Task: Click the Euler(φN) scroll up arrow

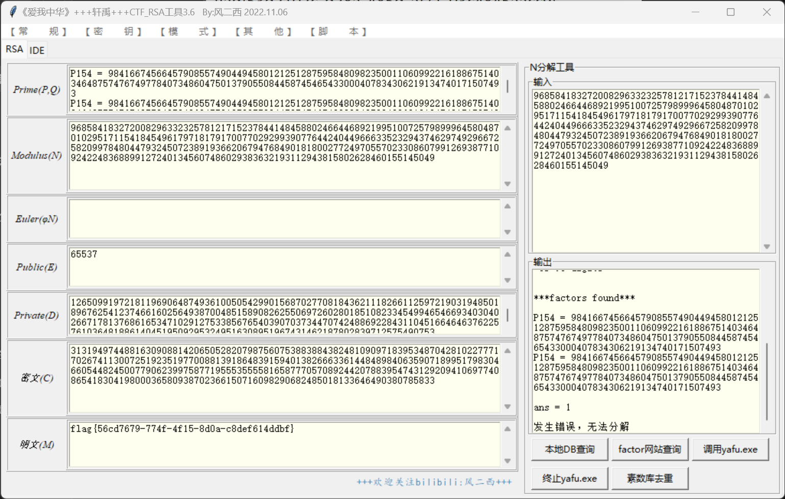Action: 508,206
